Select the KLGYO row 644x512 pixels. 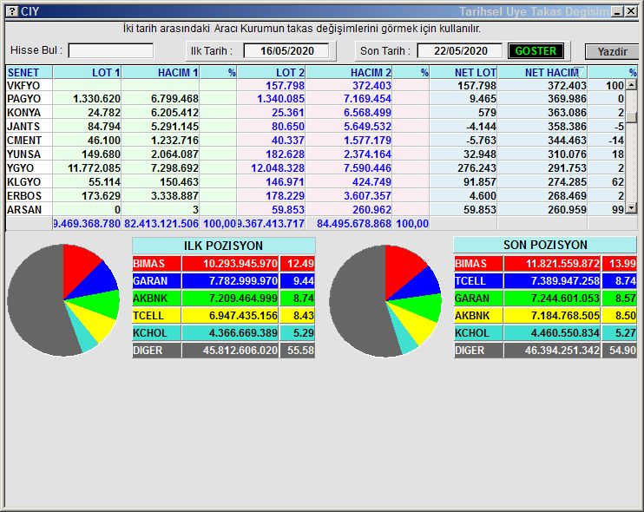[x=315, y=182]
